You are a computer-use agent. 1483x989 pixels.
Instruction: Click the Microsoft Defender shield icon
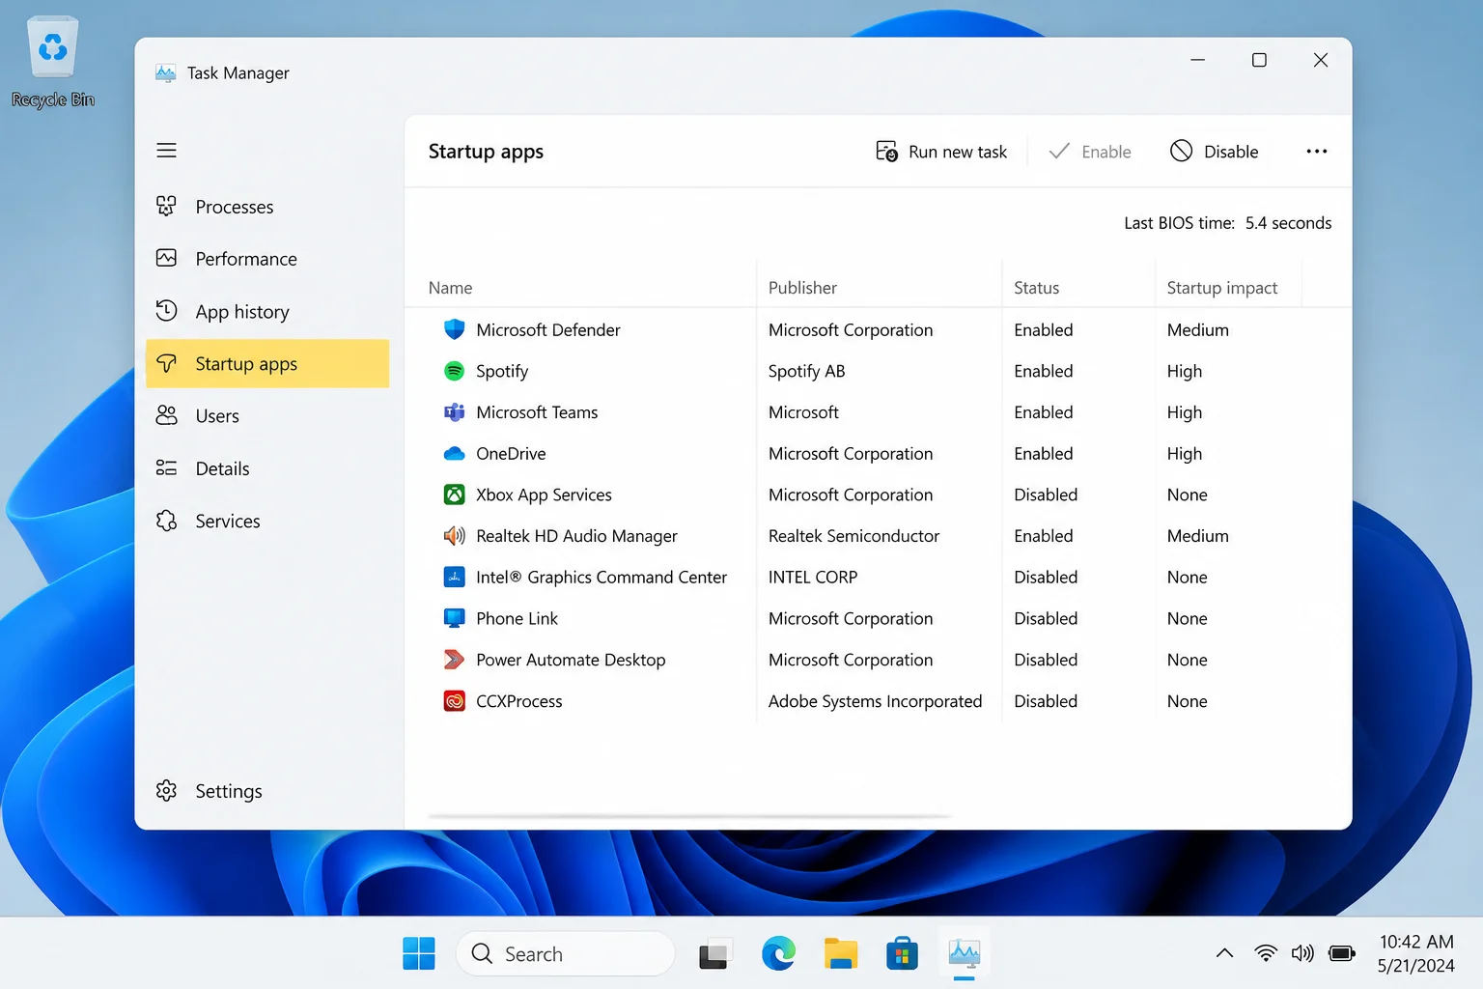coord(454,329)
